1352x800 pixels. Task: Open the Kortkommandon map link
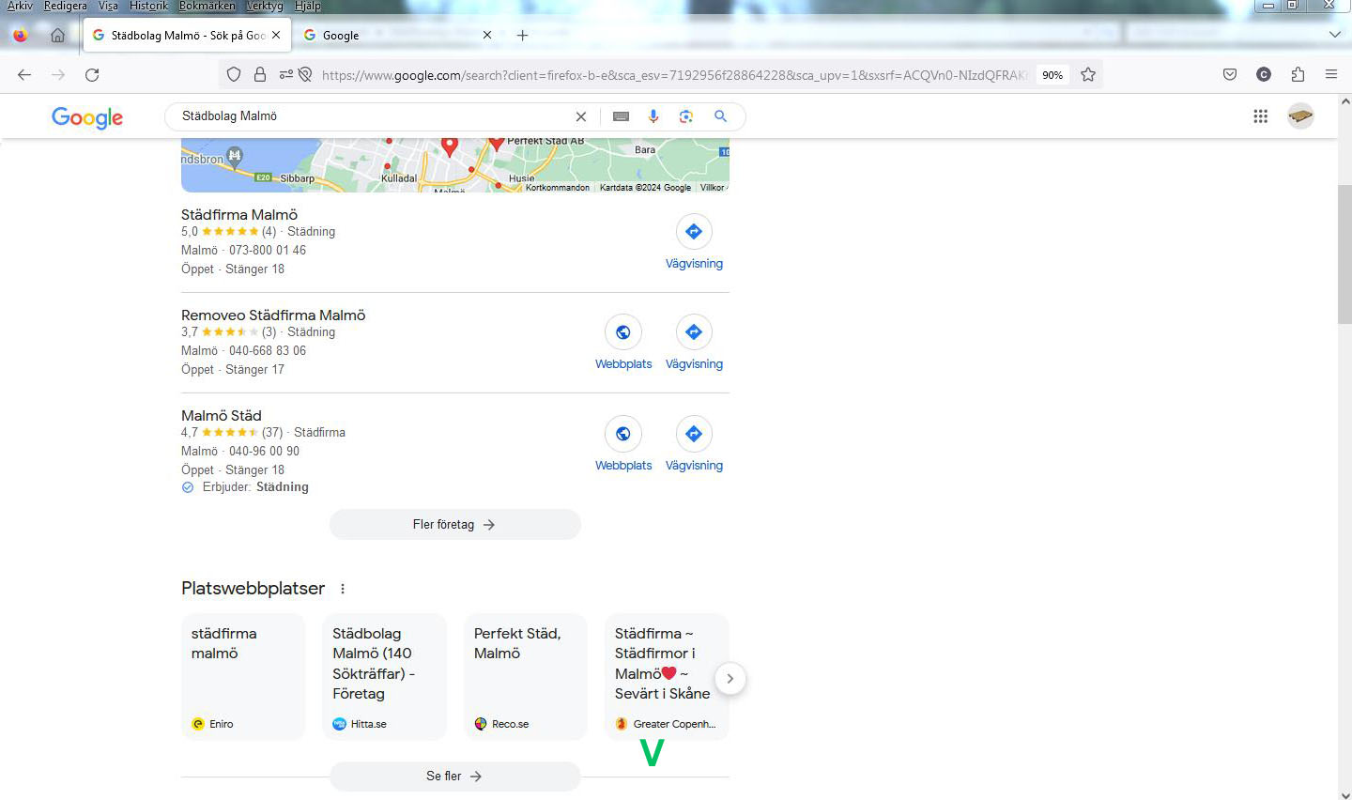(x=558, y=188)
